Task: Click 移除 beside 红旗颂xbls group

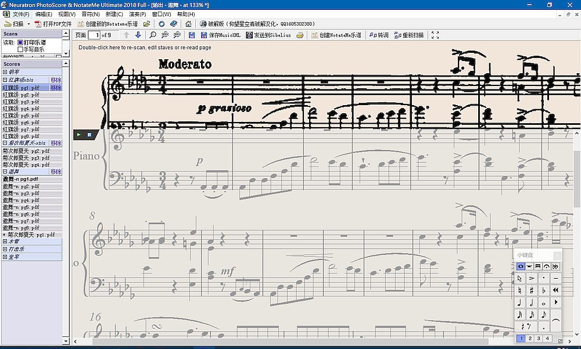Action: 56,80
